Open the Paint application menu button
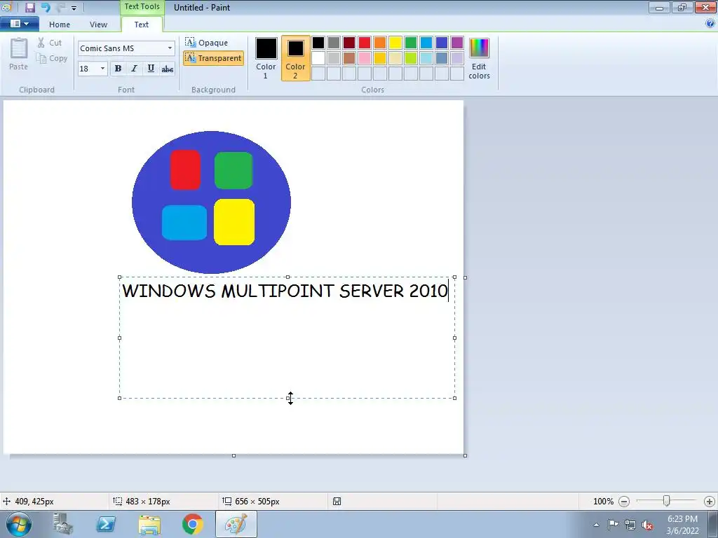Viewport: 718px width, 538px height. click(x=19, y=24)
